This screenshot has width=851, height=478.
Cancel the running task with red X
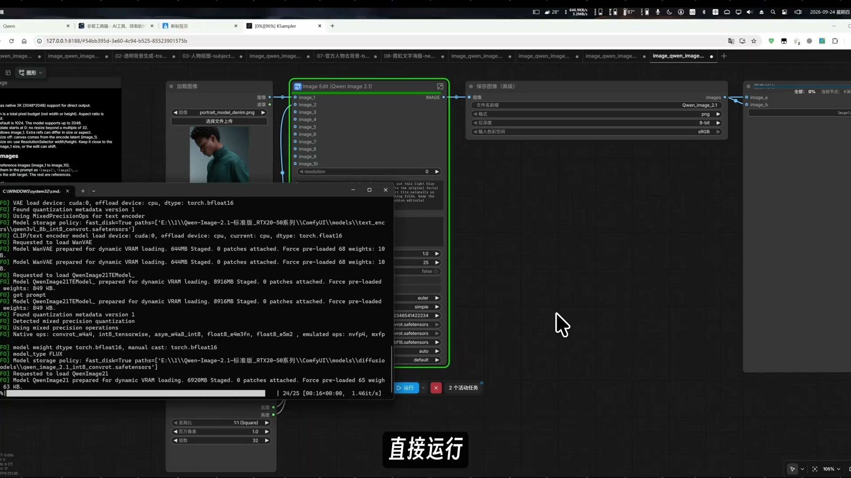point(436,388)
